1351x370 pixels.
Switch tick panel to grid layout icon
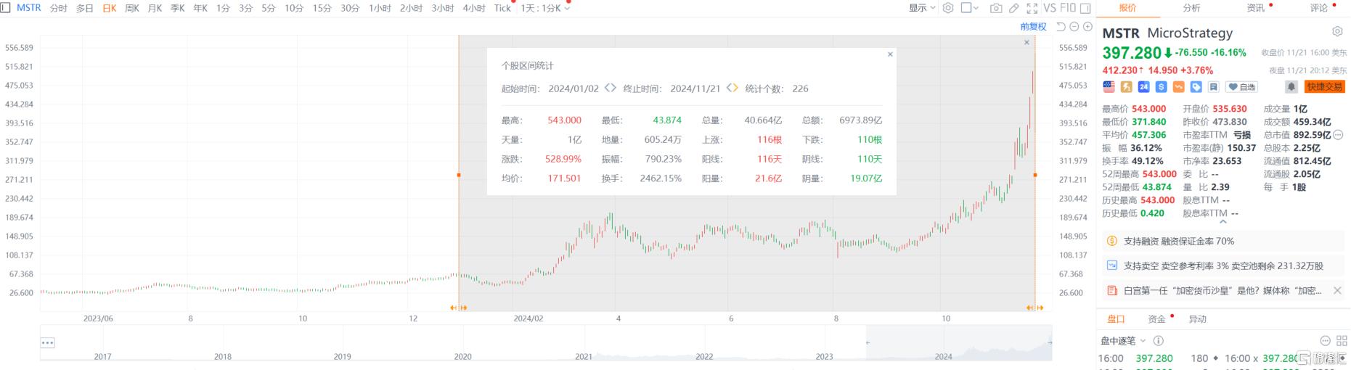(x=1341, y=340)
